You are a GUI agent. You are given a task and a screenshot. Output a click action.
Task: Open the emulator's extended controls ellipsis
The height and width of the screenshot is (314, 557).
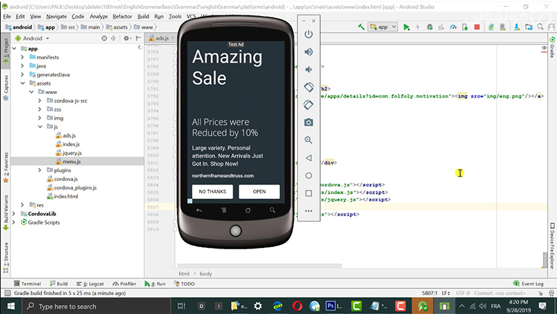[308, 210]
